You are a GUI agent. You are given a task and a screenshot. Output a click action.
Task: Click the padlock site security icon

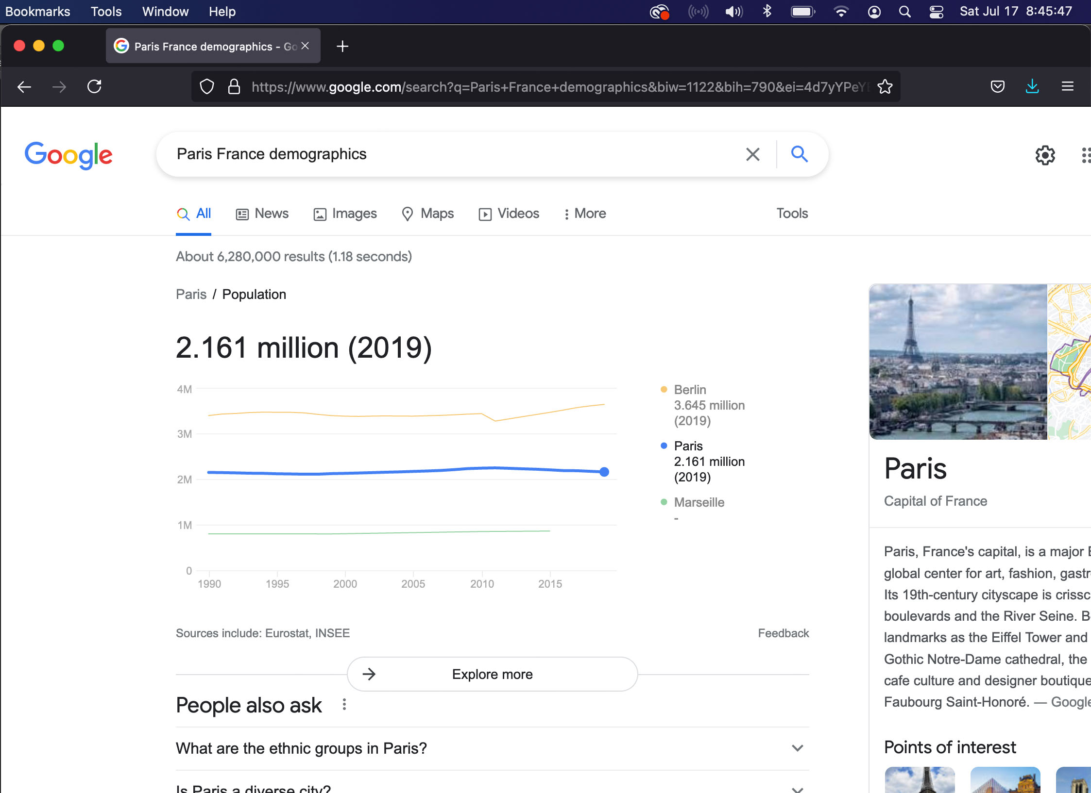[x=234, y=87]
